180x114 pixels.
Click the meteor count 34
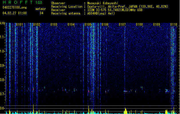click(41, 13)
